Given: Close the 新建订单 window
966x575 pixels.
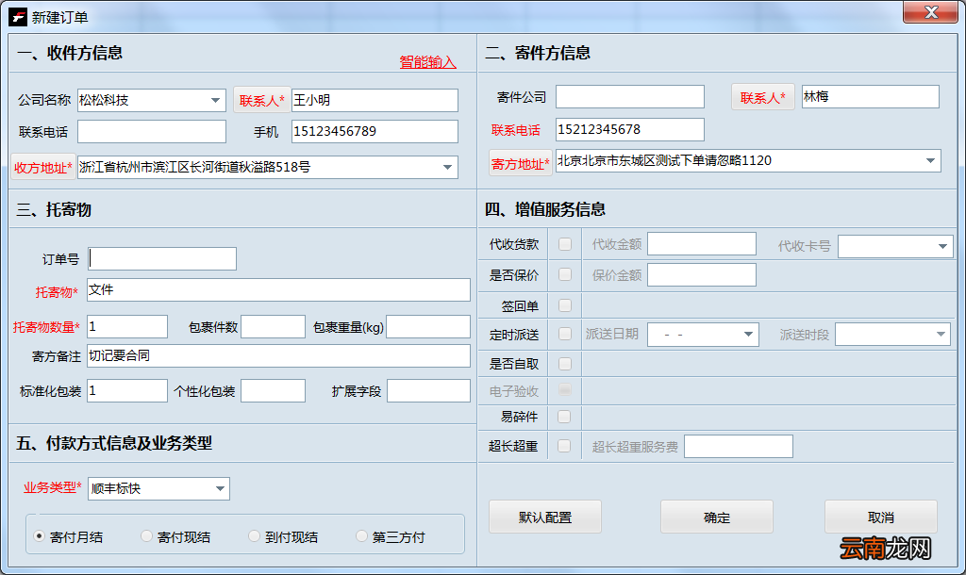Looking at the screenshot, I should coord(930,12).
